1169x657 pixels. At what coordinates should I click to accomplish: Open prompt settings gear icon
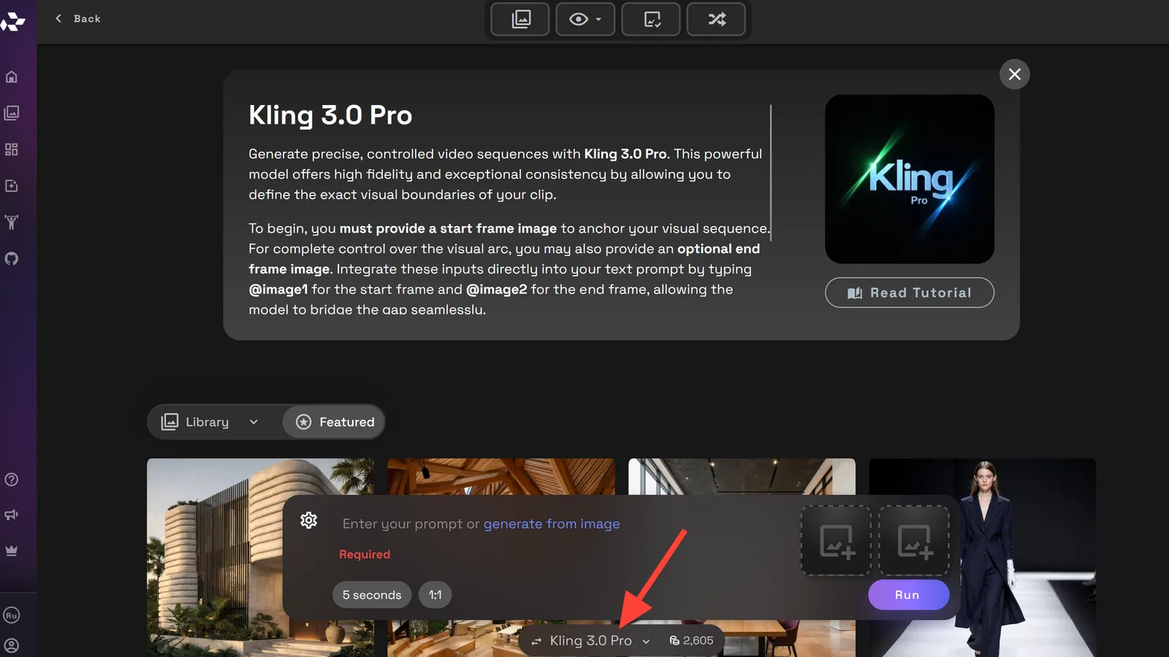[x=309, y=520]
